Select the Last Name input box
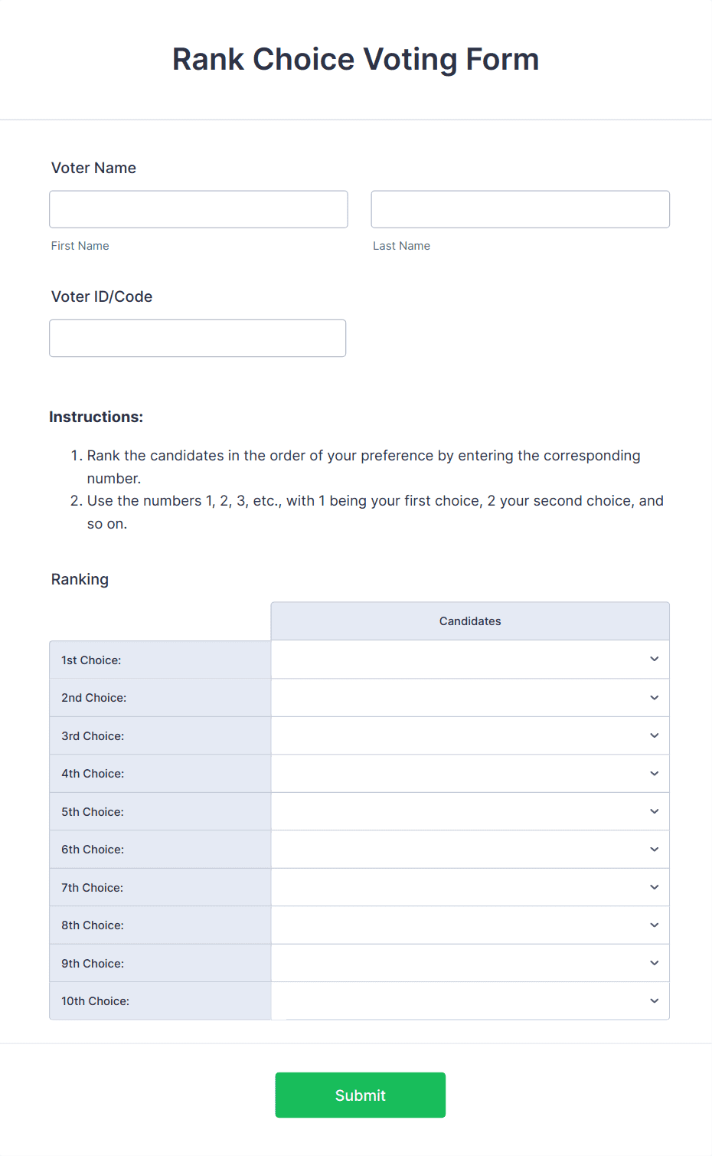712x1156 pixels. (520, 209)
